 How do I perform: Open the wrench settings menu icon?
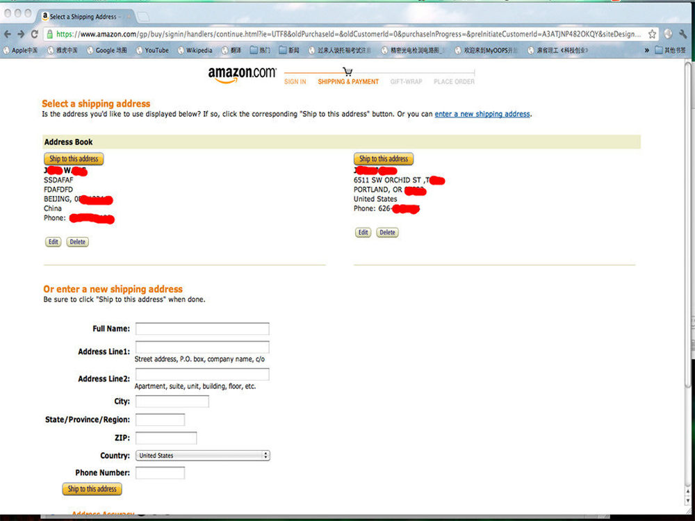point(683,34)
